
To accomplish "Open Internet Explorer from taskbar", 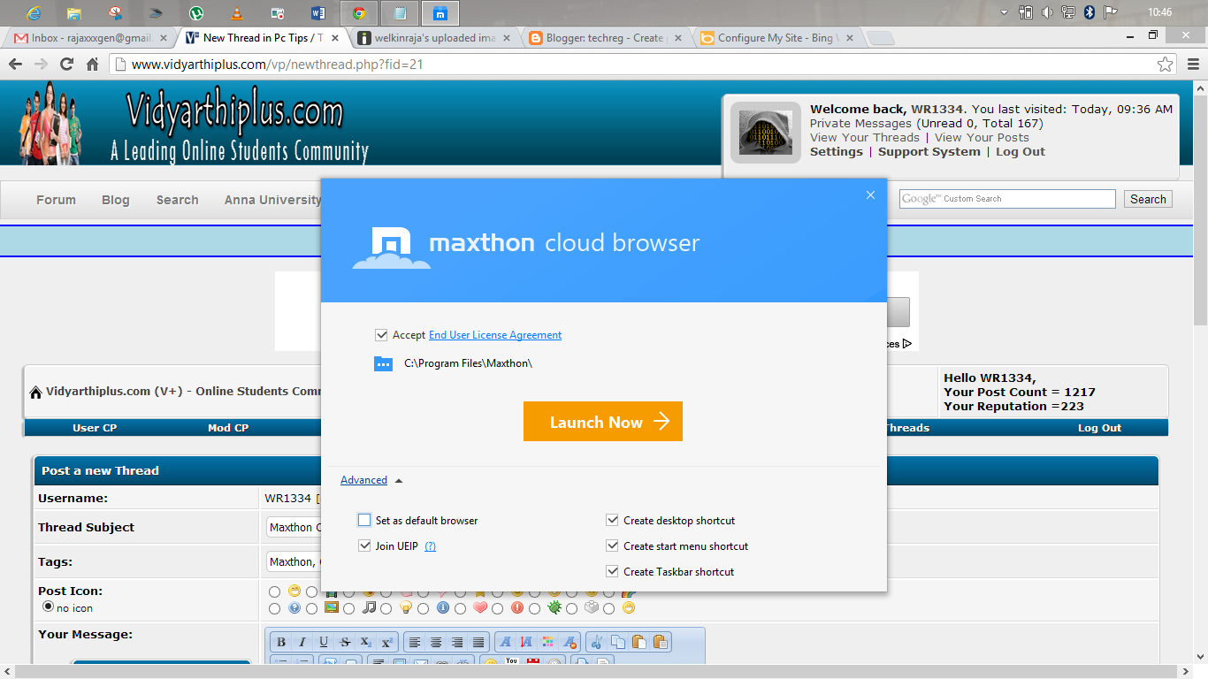I will pos(34,12).
